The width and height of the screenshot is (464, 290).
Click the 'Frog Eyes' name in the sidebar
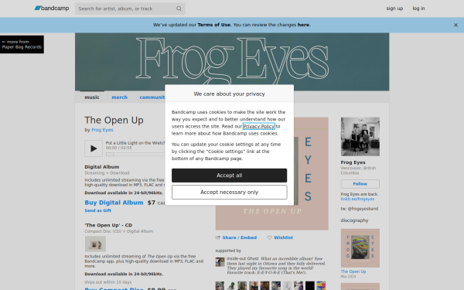point(353,162)
